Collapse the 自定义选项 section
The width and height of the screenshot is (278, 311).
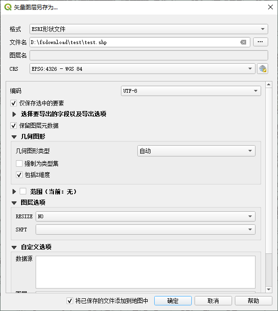14,247
